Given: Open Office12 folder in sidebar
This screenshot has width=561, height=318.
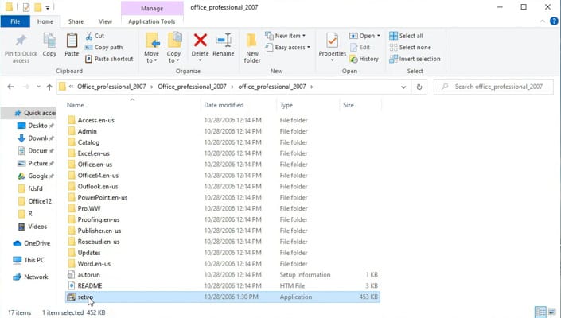Looking at the screenshot, I should pos(35,201).
